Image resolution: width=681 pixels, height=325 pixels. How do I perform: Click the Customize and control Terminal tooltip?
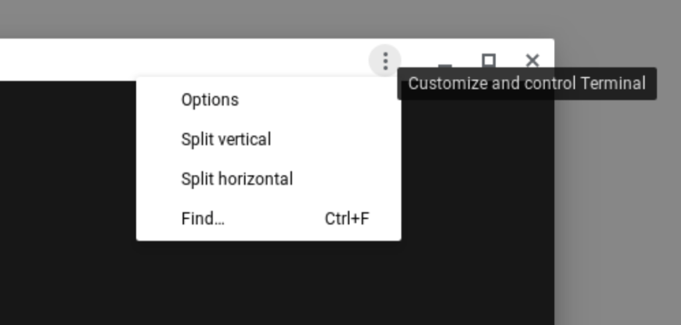pyautogui.click(x=527, y=83)
